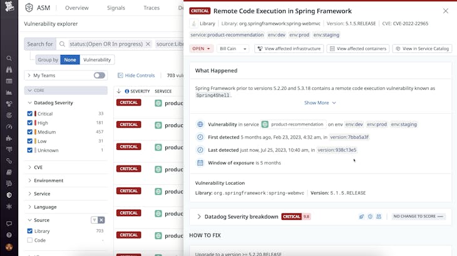Remove the status:(Open OR In progress) filter
Image resolution: width=457 pixels, height=256 pixels.
point(148,44)
